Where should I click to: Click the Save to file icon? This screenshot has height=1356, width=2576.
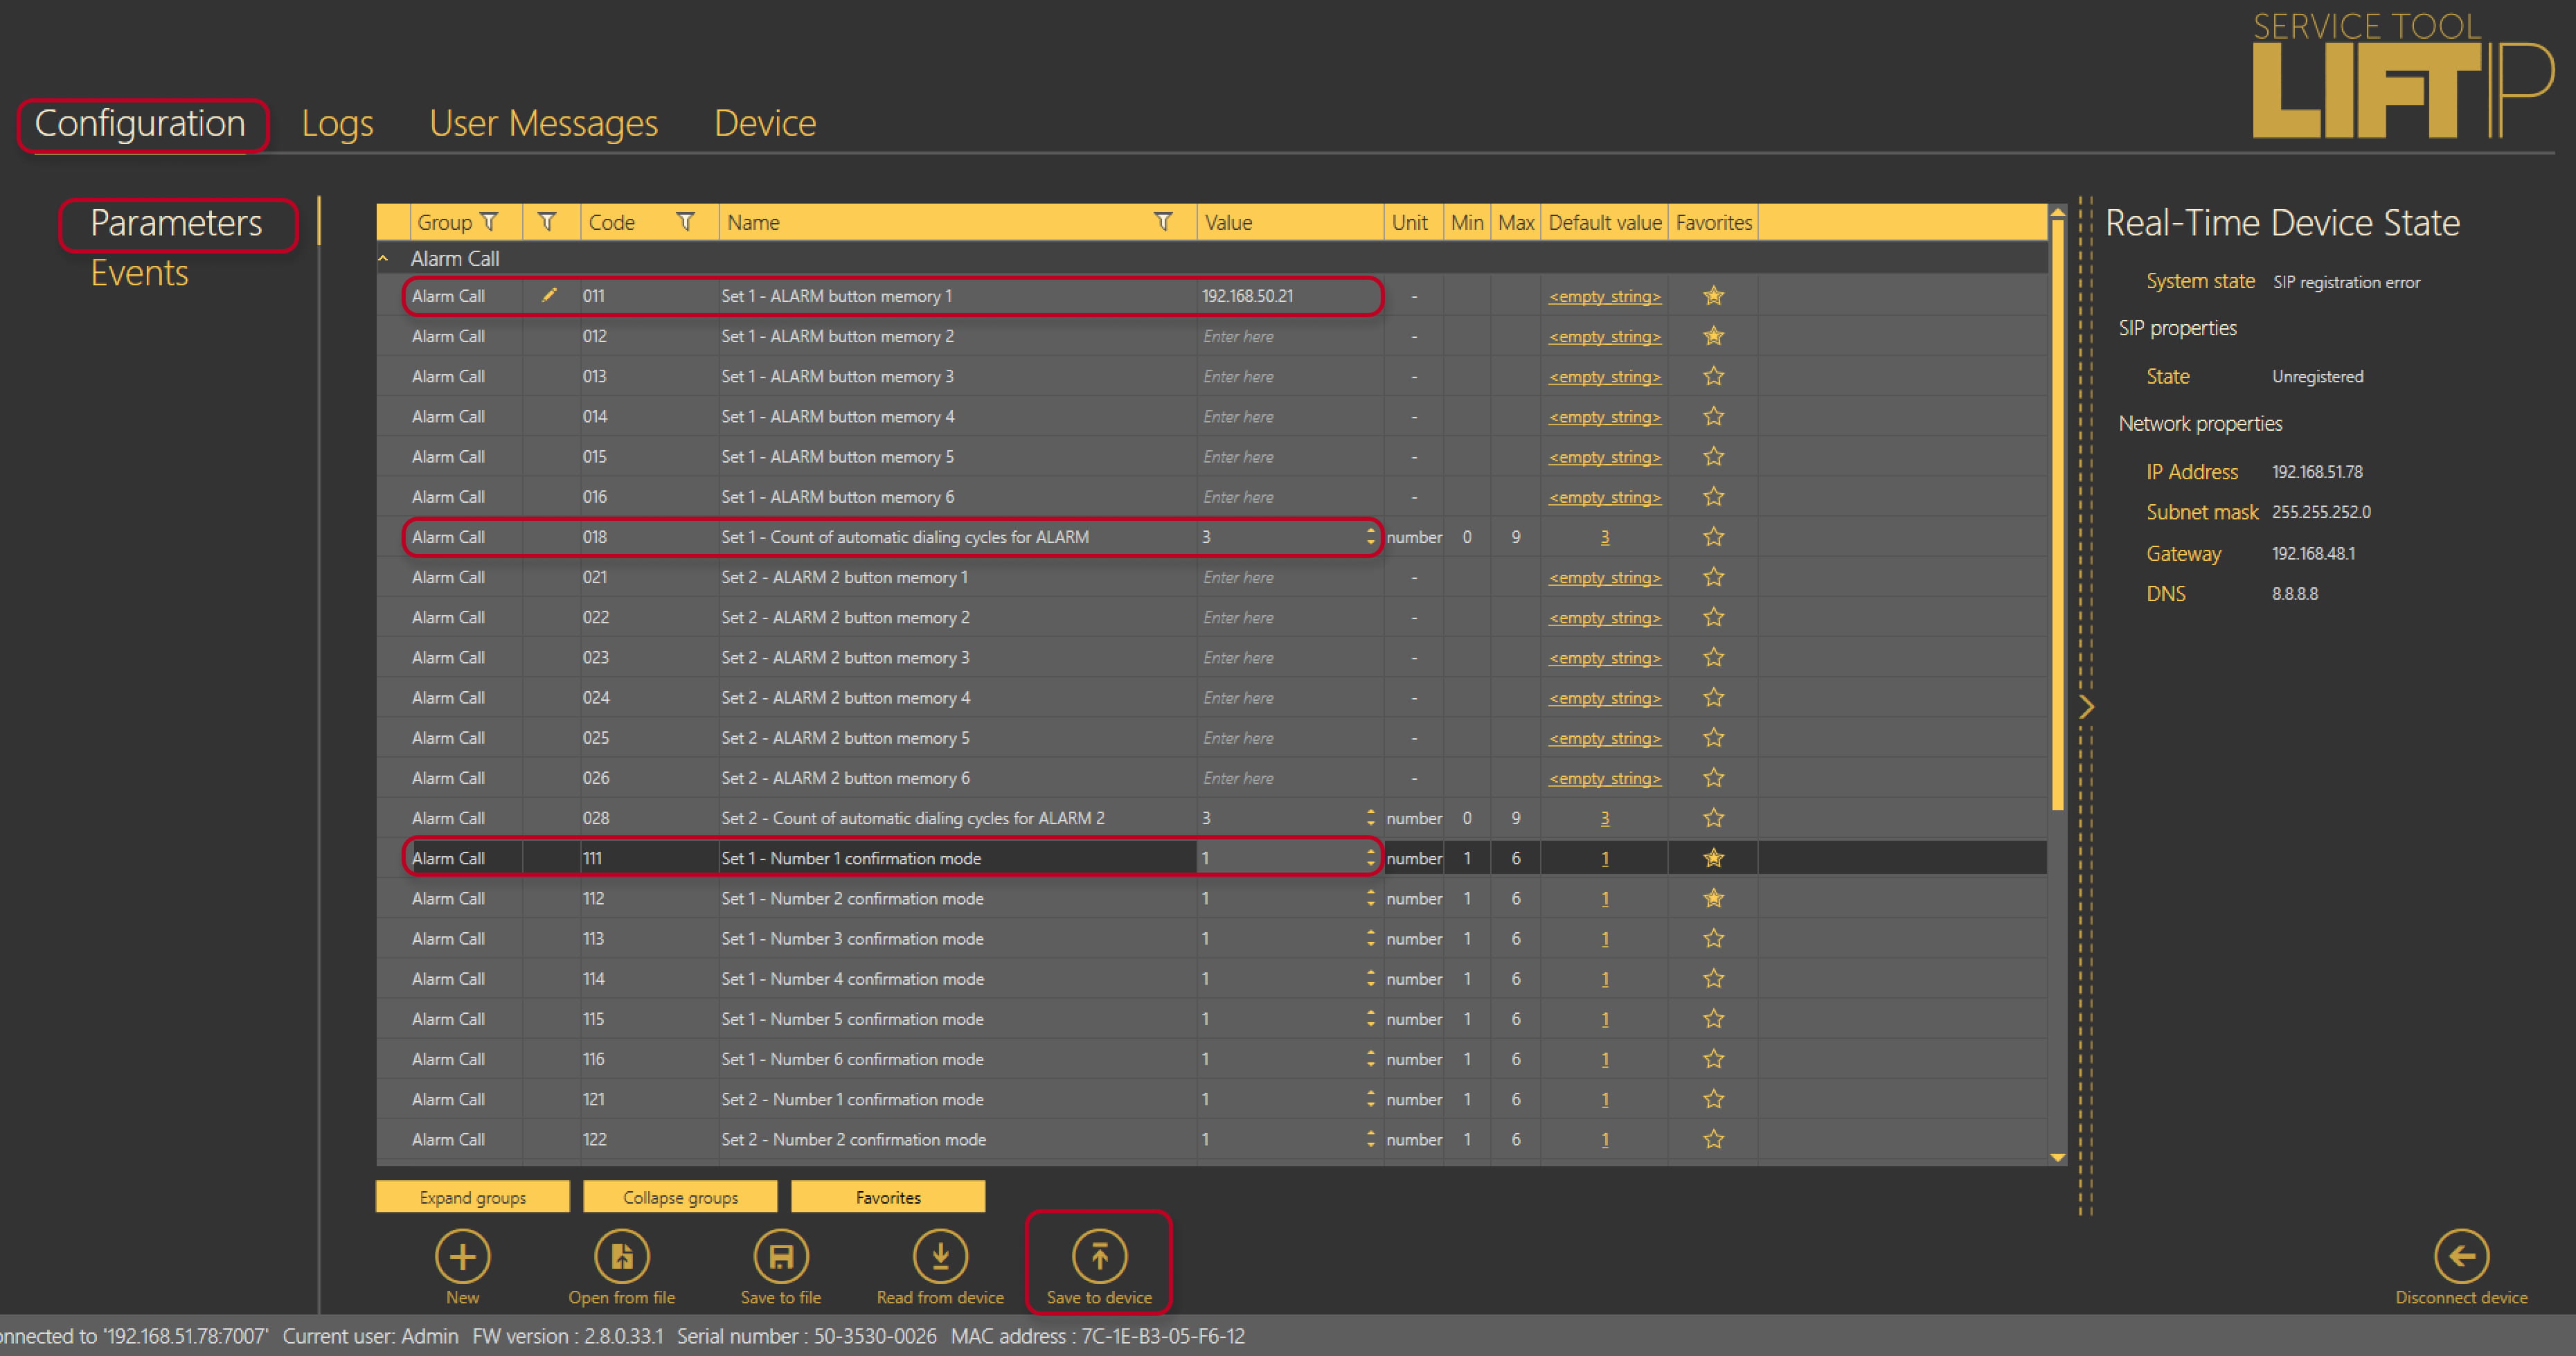click(781, 1256)
